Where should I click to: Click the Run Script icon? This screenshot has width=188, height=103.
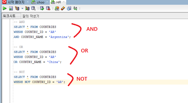pyautogui.click(x=11, y=8)
